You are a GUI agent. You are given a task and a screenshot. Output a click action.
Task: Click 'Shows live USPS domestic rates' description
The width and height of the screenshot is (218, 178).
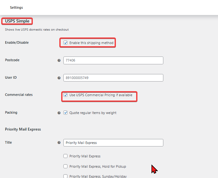(x=37, y=29)
